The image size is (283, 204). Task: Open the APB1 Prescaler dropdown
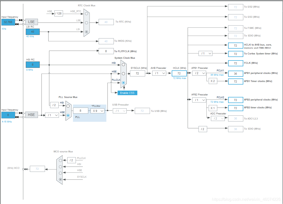(x=199, y=73)
